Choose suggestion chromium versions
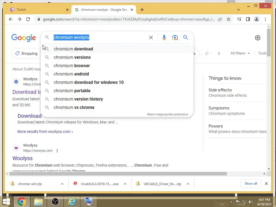This screenshot has width=276, height=207. point(117,57)
